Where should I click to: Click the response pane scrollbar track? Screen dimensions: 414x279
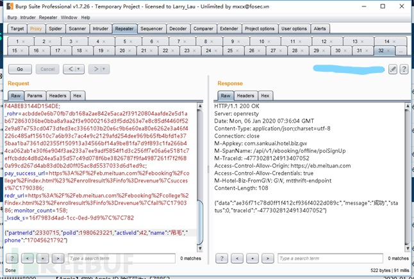(408, 177)
